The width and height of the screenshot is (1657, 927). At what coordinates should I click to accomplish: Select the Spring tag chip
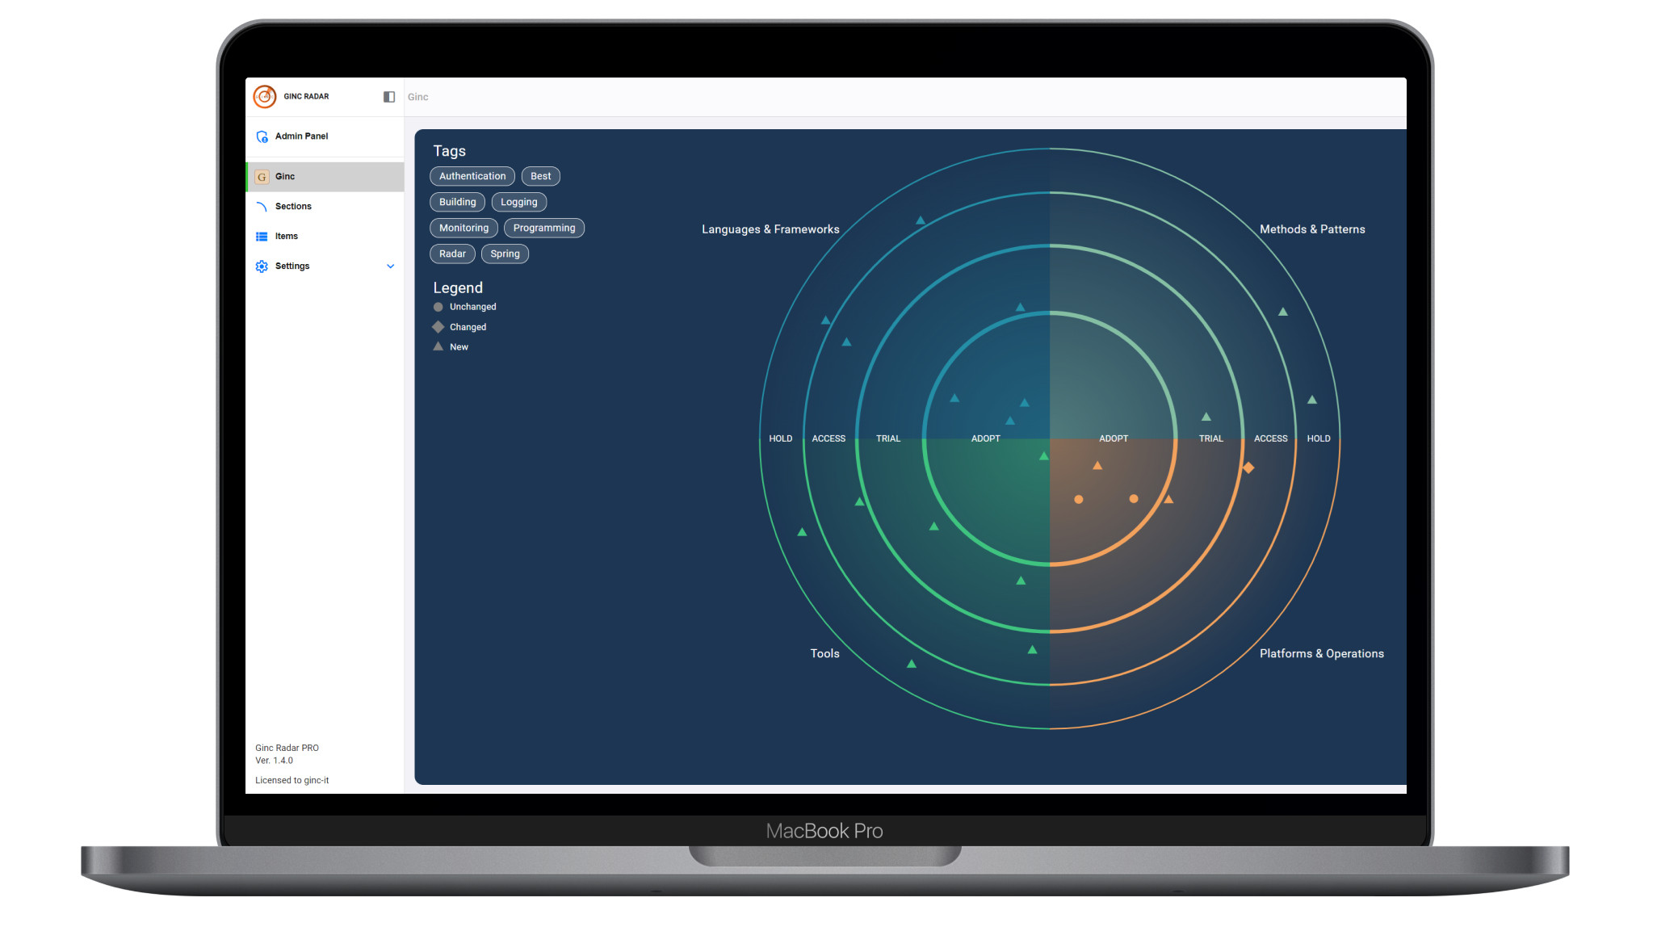coord(505,254)
